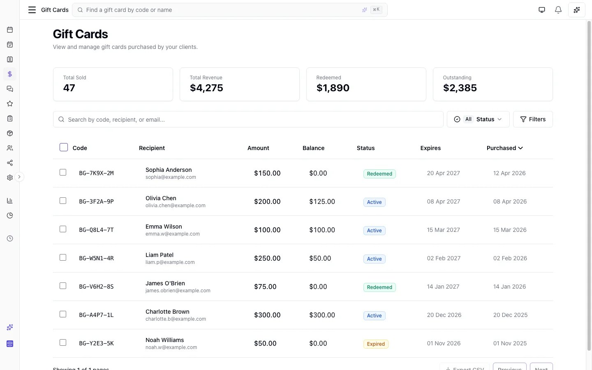Open the settings gear sidebar icon
Screen dimensions: 592x370
tap(10, 178)
